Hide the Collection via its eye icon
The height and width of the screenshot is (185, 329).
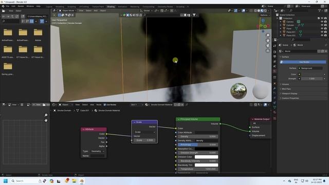pyautogui.click(x=322, y=18)
